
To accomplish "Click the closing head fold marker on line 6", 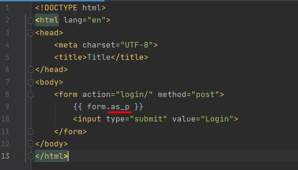I will 31,70.
